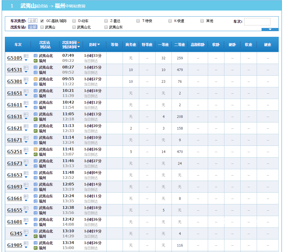Expand the G1621 row stop details arrow
Screen dimensions: 287x252
26,130
